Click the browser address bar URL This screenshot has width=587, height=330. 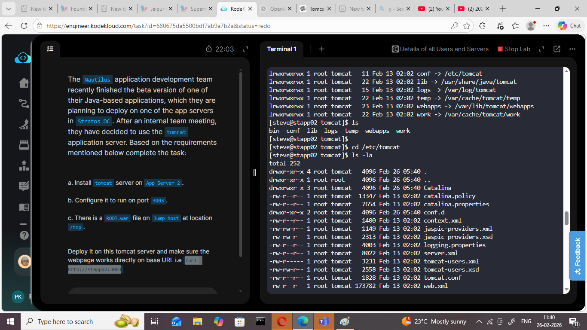pos(159,26)
